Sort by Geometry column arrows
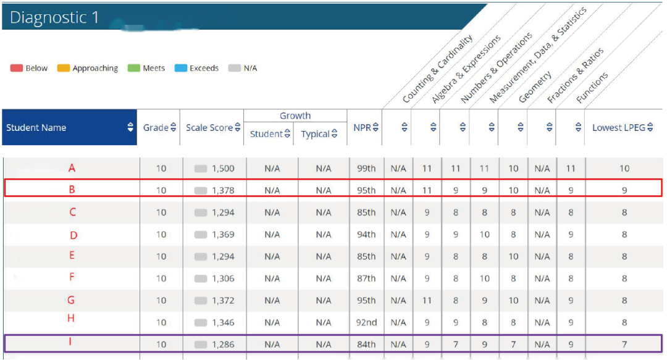This screenshot has height=360, width=667. (x=521, y=128)
